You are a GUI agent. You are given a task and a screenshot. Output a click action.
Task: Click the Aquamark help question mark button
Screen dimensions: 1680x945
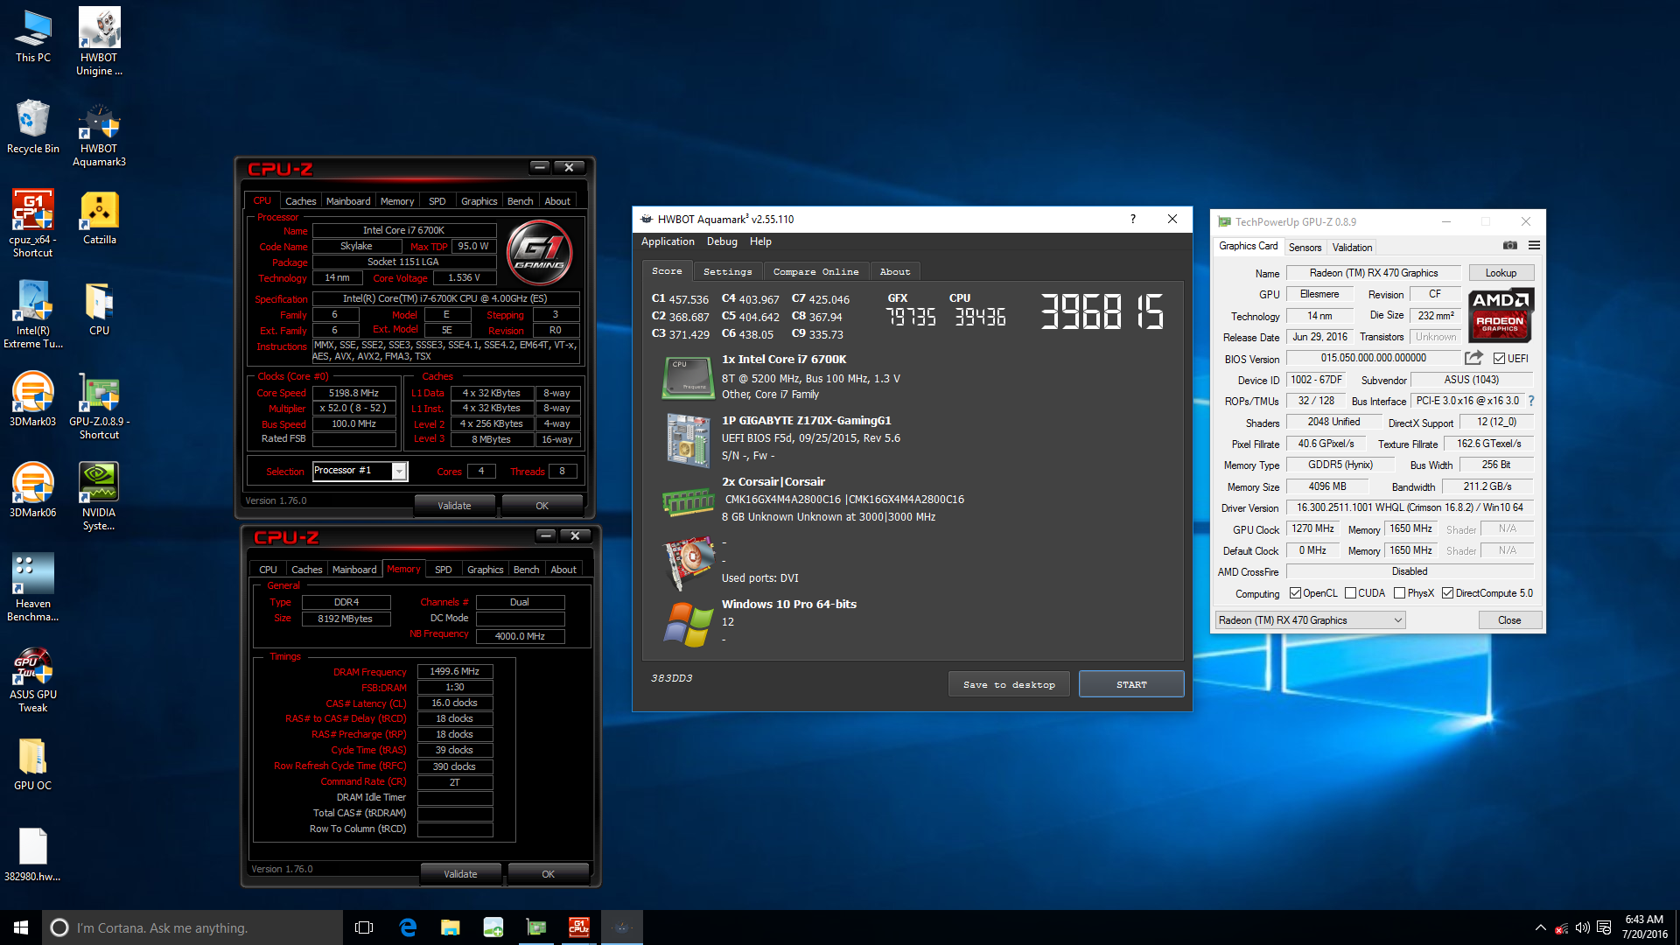pyautogui.click(x=1132, y=219)
